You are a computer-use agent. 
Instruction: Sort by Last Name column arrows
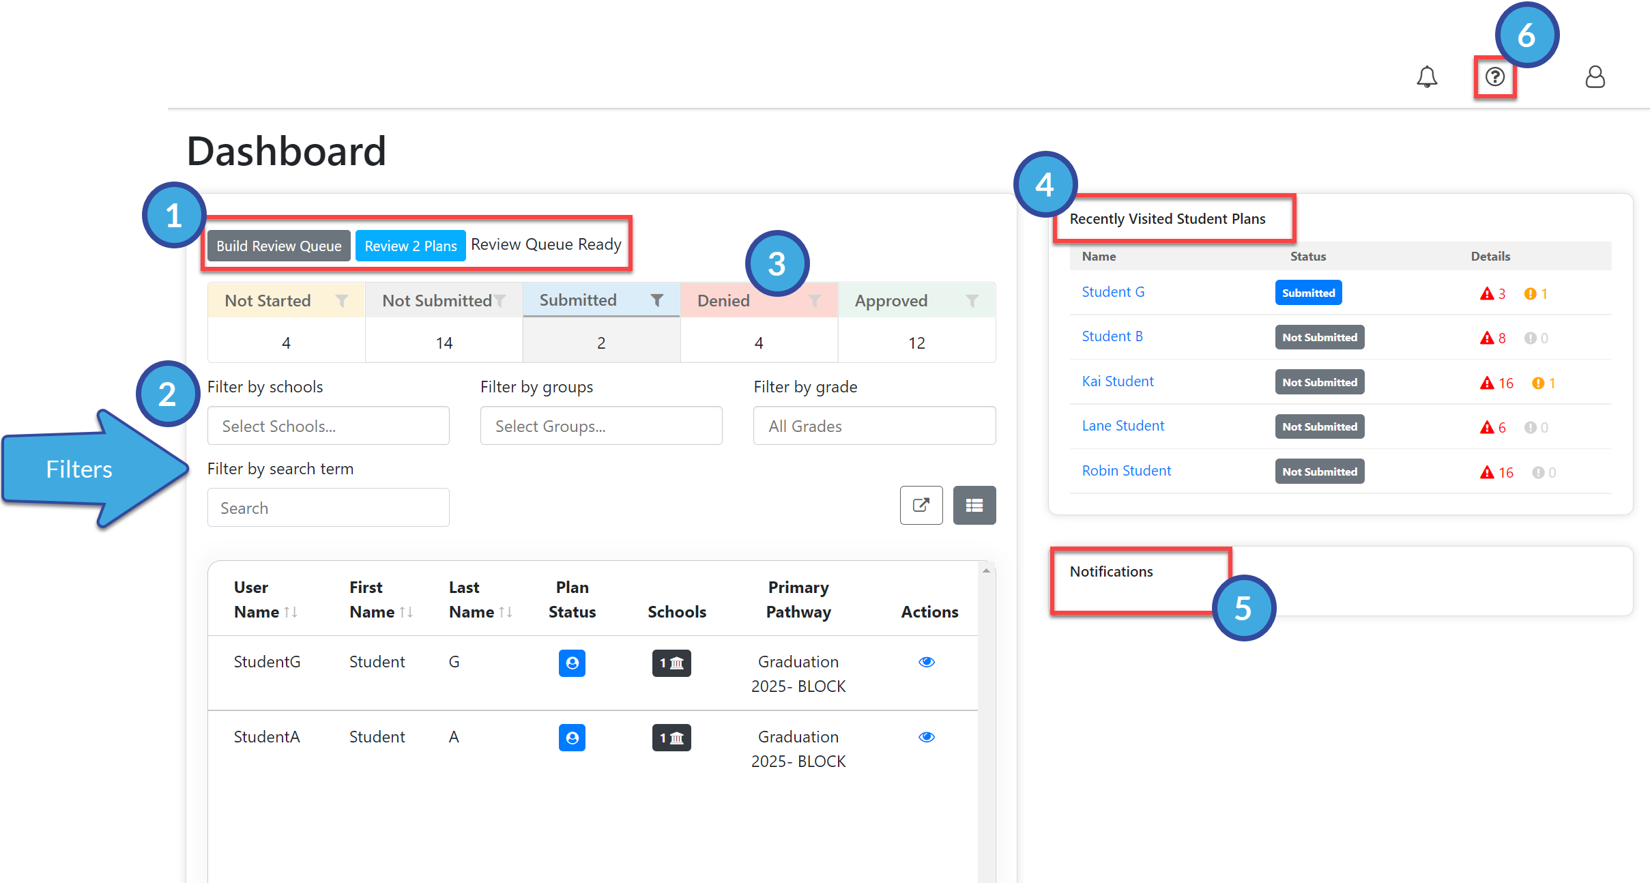point(506,612)
